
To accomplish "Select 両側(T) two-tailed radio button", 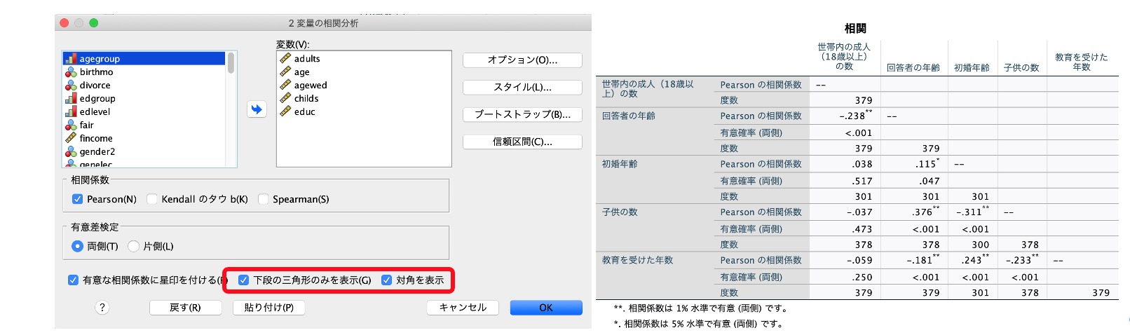I will coord(77,246).
